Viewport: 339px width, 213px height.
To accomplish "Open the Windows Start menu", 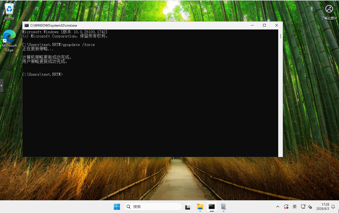I will [117, 207].
